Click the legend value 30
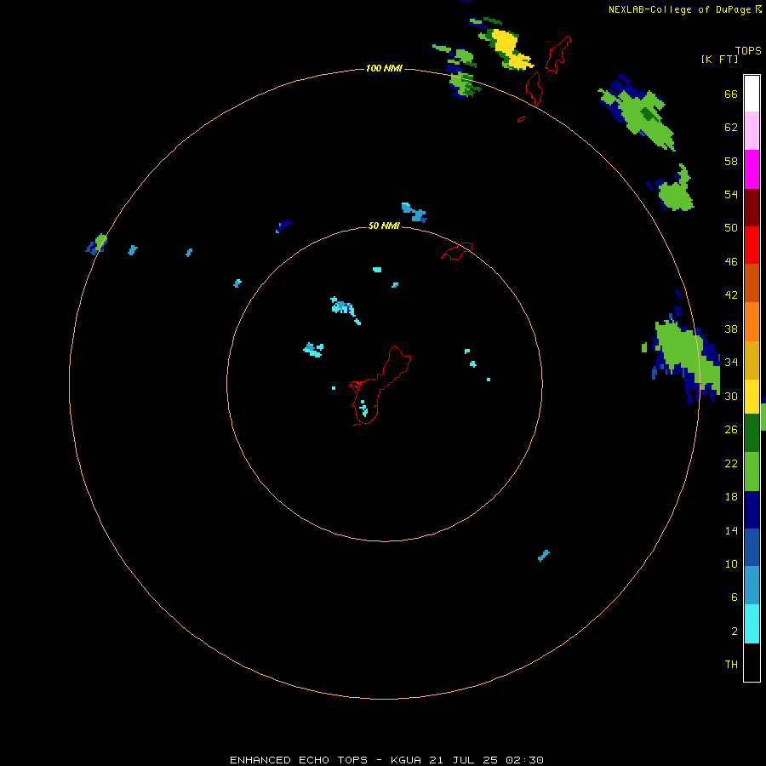This screenshot has height=766, width=766. pos(731,396)
